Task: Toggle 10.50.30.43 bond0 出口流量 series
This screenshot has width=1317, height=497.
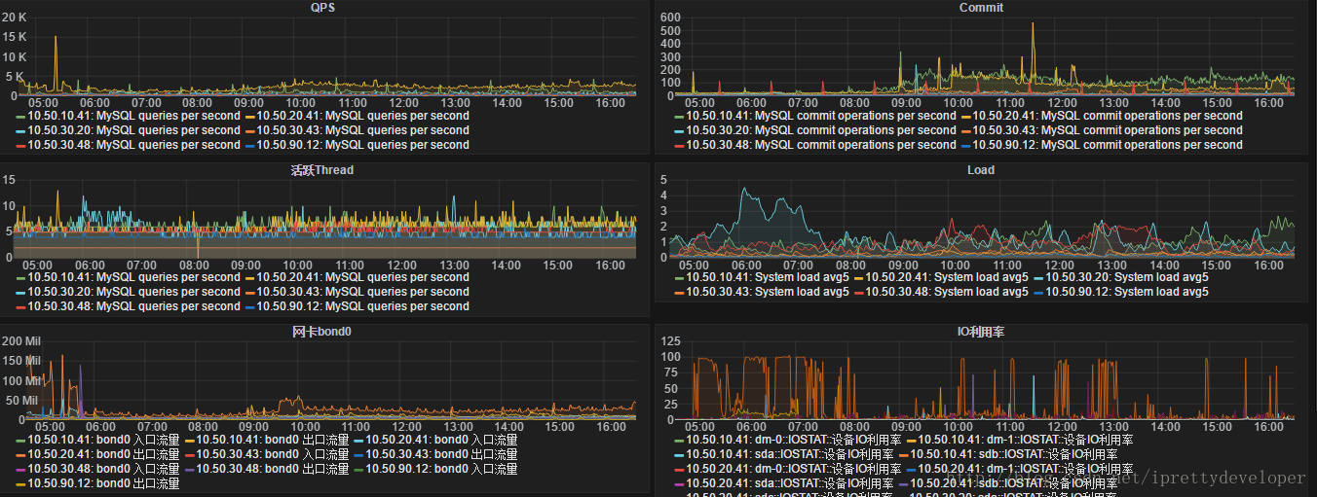Action: [x=434, y=453]
